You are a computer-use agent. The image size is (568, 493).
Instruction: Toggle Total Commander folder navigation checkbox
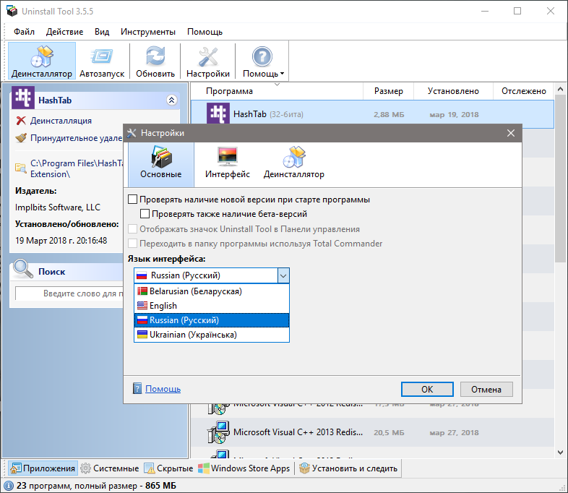pyautogui.click(x=133, y=244)
